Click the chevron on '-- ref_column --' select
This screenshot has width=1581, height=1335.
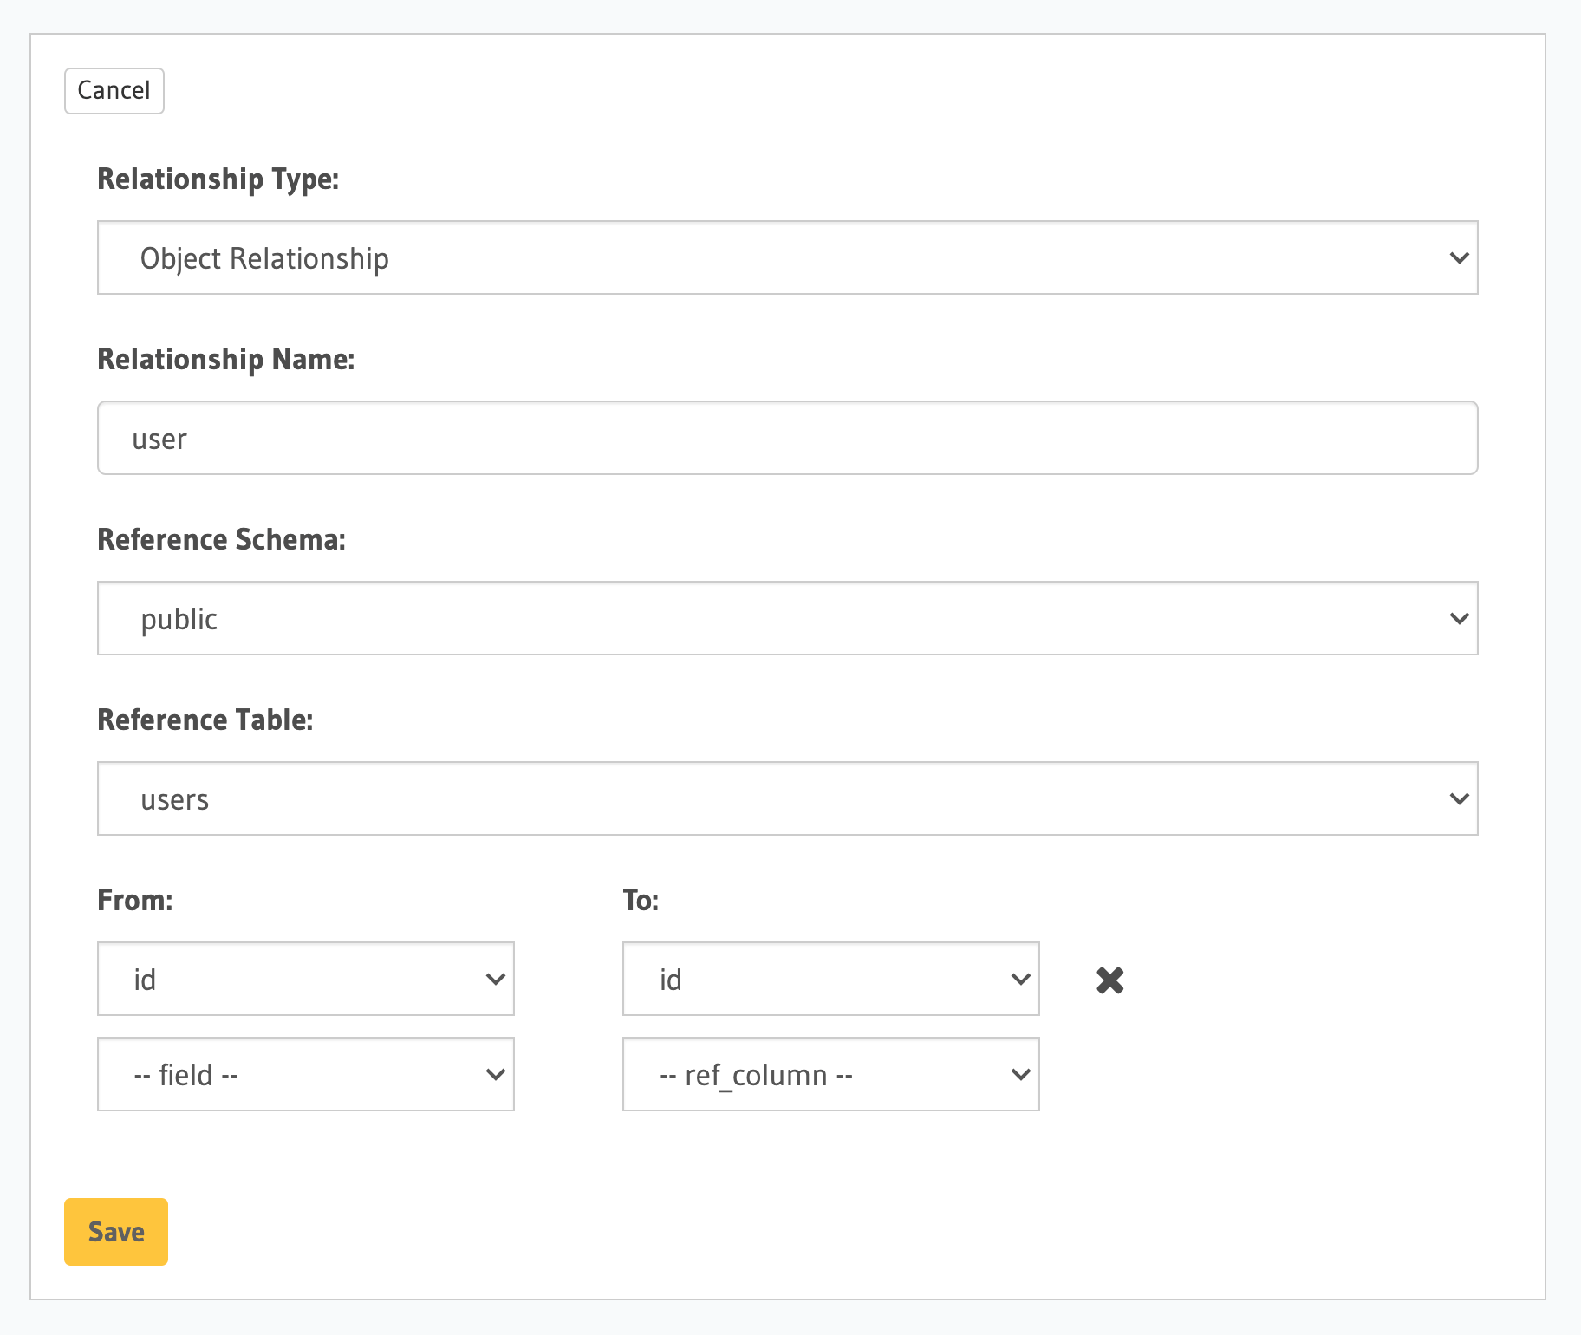pyautogui.click(x=1020, y=1075)
